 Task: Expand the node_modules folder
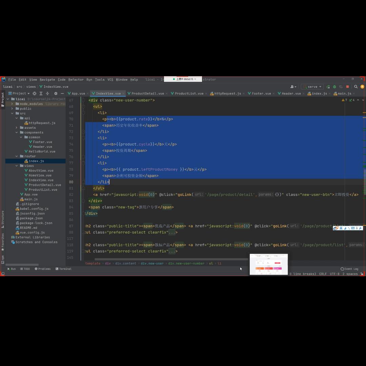(x=12, y=104)
